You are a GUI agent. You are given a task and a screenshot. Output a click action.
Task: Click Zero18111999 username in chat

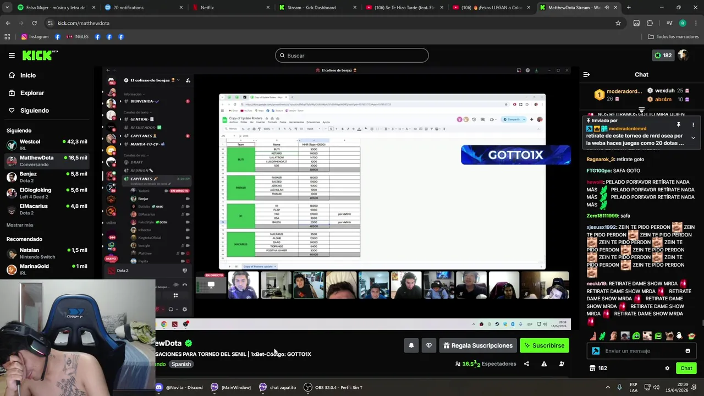pyautogui.click(x=602, y=216)
